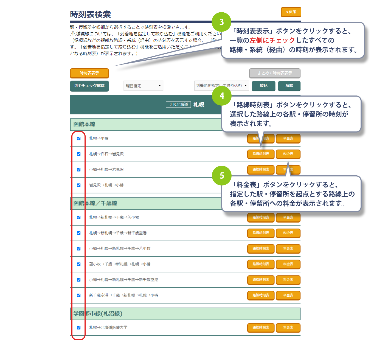Screen dimensions: 371x343
Task: Toggle the 小樽→札幌→岩見沢 checkbox
Action: [79, 170]
